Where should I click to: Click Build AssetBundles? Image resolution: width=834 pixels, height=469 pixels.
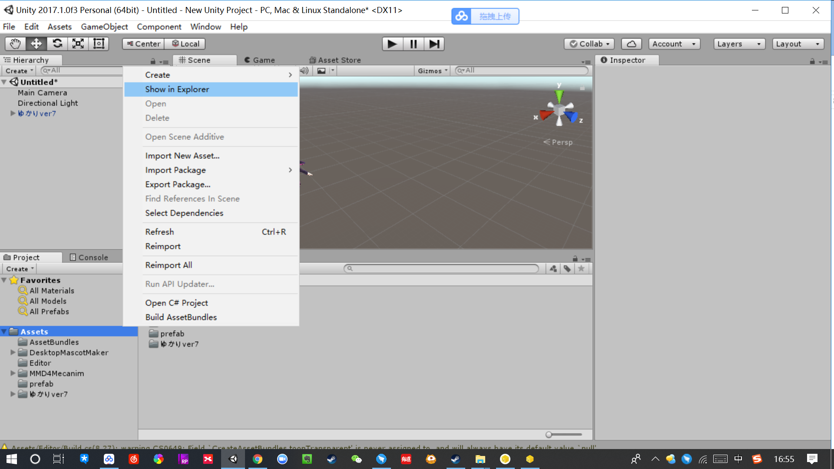211,317
